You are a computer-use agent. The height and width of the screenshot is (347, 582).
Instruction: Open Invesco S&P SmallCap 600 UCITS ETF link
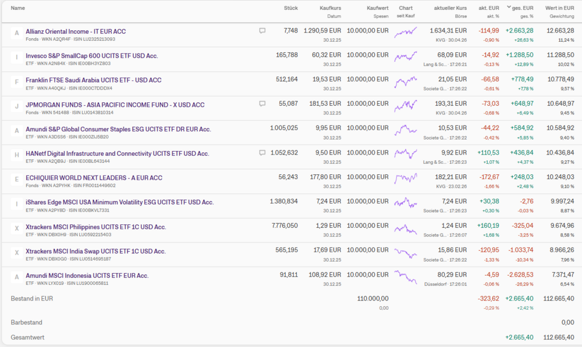tap(92, 56)
